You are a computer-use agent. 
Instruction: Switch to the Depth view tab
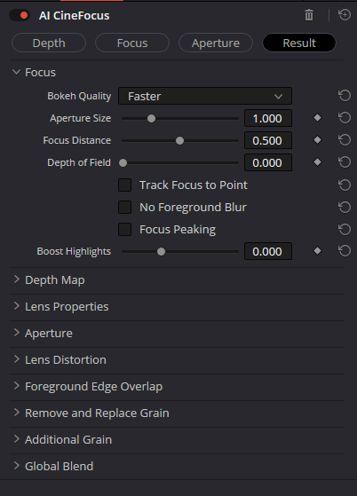tap(49, 43)
